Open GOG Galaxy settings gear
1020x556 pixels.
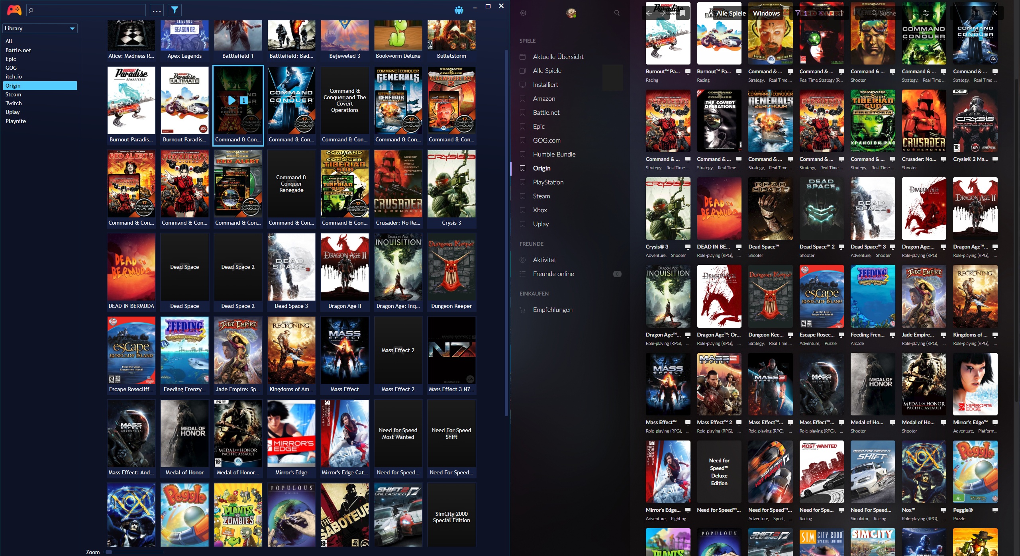pyautogui.click(x=523, y=13)
